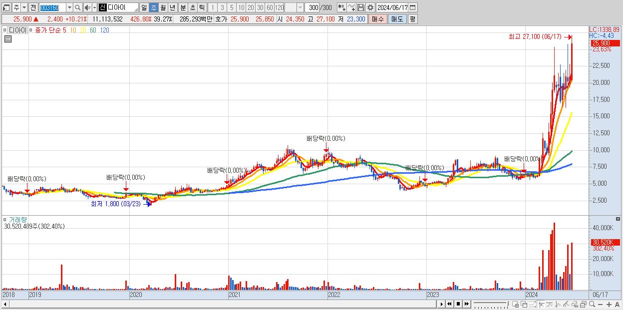Open the calendar date picker icon

(413, 7)
